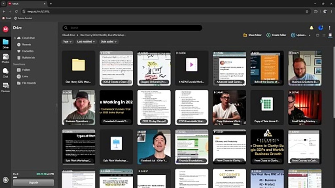Open the MEGA account avatar menu
Viewport: 335px width, 188px height.
point(321,28)
